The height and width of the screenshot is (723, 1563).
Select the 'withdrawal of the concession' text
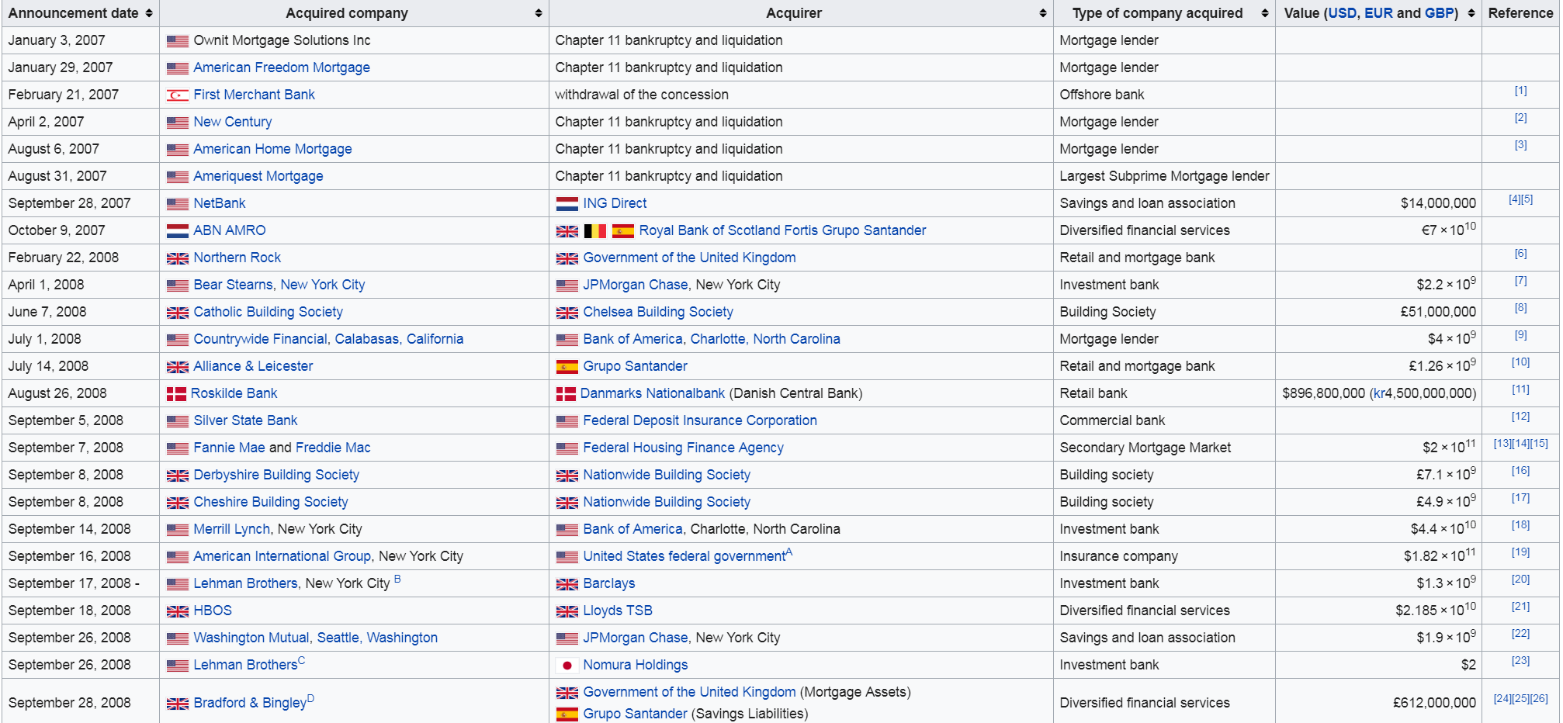click(642, 95)
